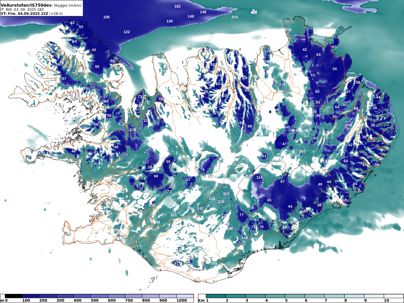Select the '323' visibility value
404x303 pixels.
pyautogui.click(x=173, y=215)
